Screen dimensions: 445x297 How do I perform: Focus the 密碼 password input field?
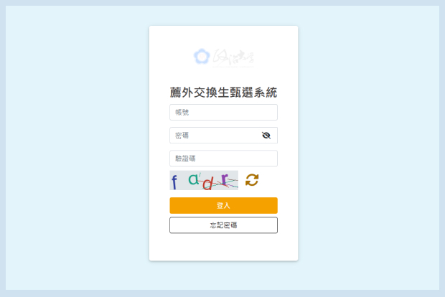tap(223, 136)
